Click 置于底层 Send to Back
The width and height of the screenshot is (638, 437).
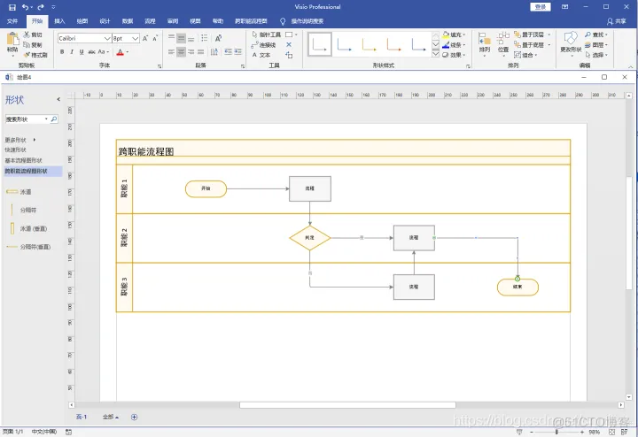pos(528,45)
